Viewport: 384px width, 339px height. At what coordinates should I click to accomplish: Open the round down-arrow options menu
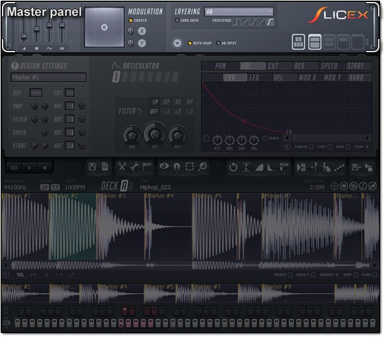(x=177, y=44)
